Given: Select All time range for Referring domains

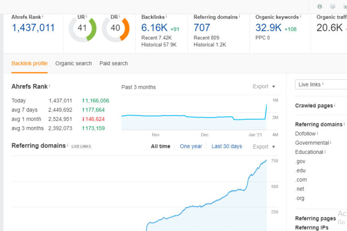Looking at the screenshot, I should pyautogui.click(x=160, y=146).
